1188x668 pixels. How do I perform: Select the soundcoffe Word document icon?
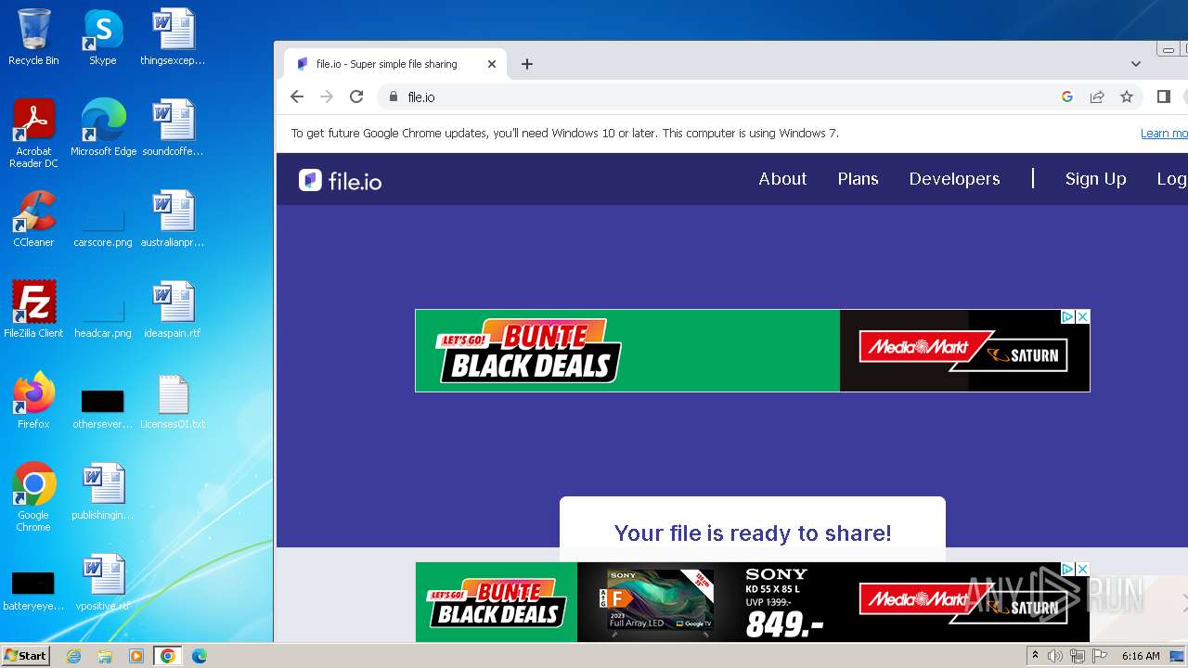173,128
